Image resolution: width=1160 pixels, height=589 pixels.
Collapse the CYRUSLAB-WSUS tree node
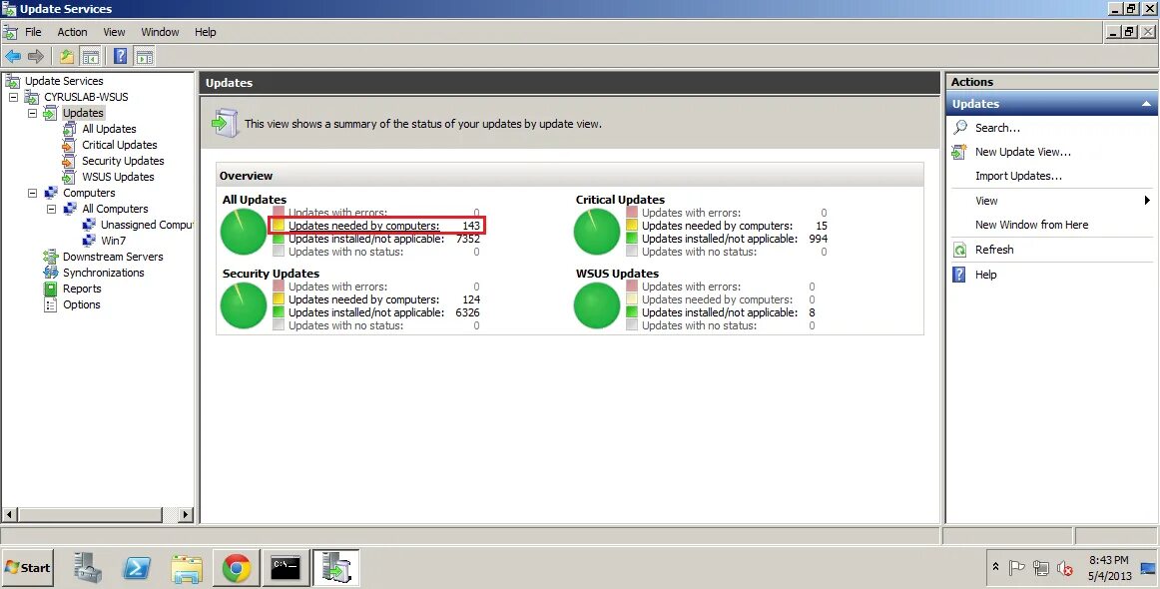13,97
